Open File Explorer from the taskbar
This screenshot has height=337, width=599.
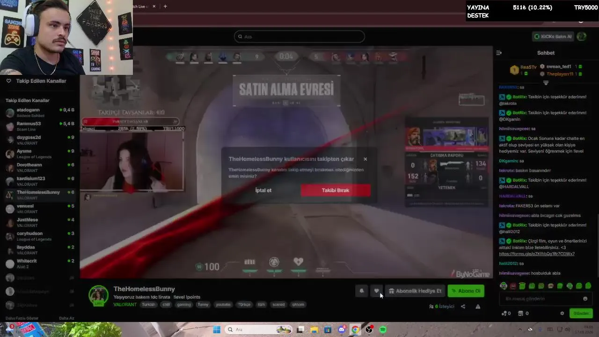coord(314,330)
